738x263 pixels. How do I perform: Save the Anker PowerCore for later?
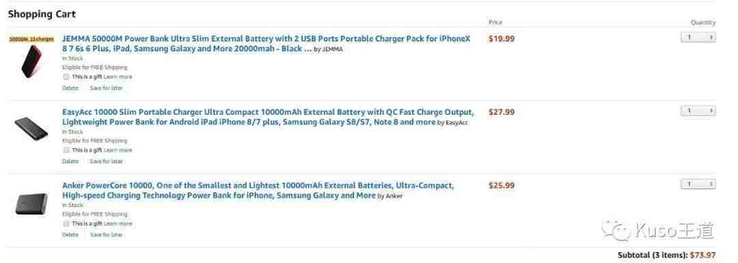(107, 235)
